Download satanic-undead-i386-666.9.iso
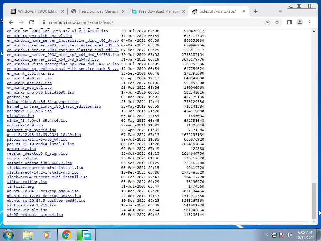 coord(39,163)
